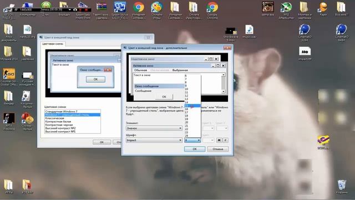
Task: Choose font size 20 in list
Action: (x=192, y=122)
